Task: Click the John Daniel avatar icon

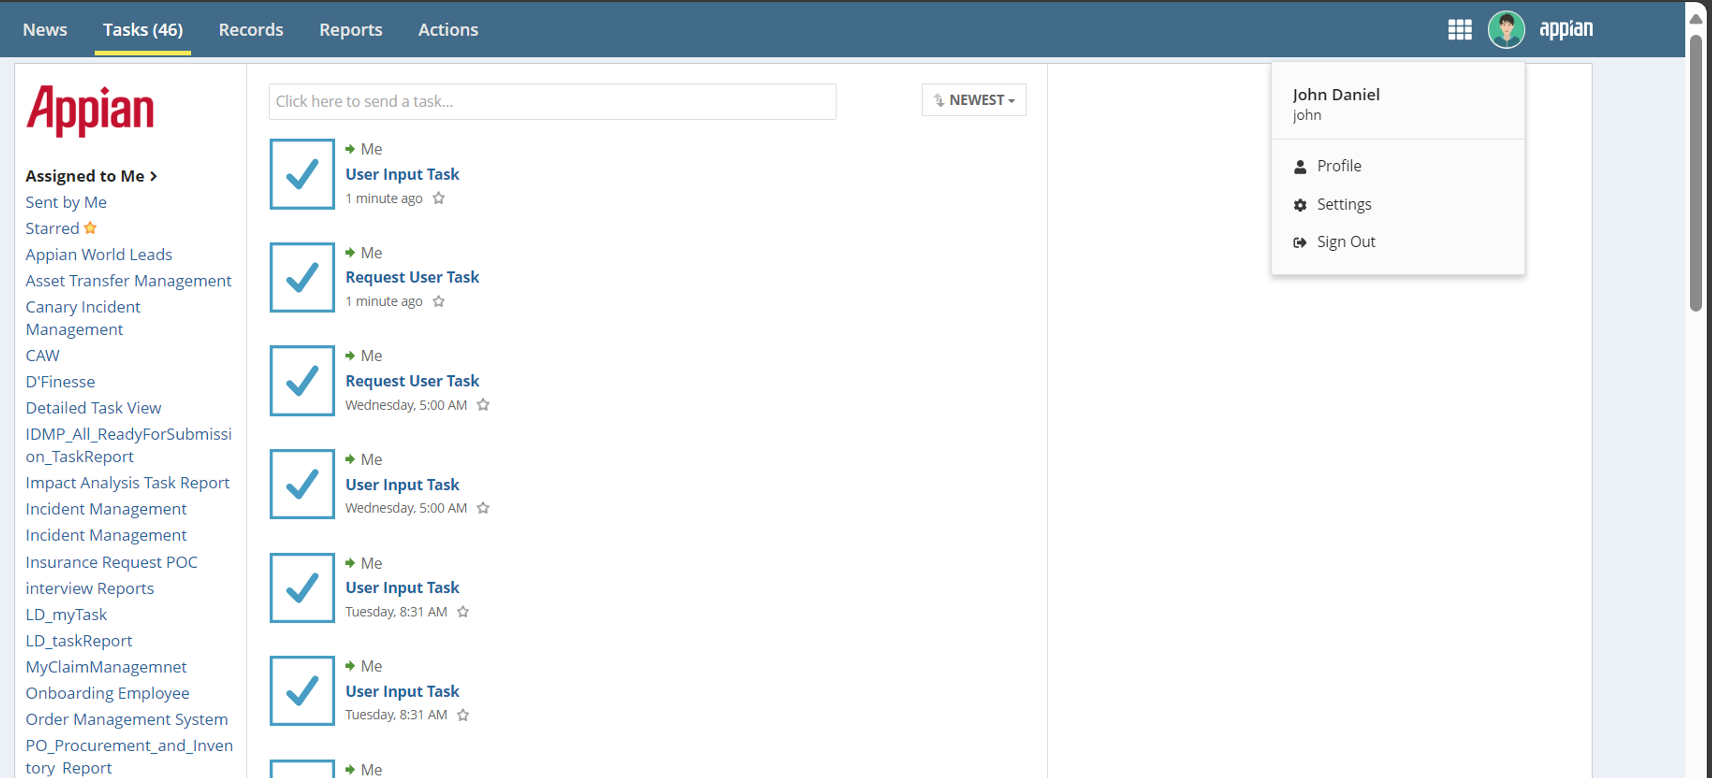Action: point(1506,30)
